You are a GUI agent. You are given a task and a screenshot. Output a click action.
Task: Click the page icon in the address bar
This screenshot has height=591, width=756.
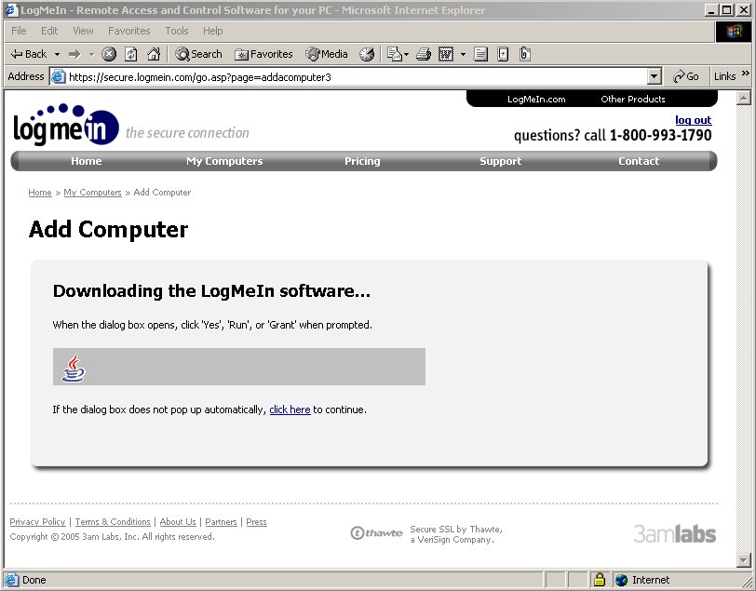click(59, 76)
